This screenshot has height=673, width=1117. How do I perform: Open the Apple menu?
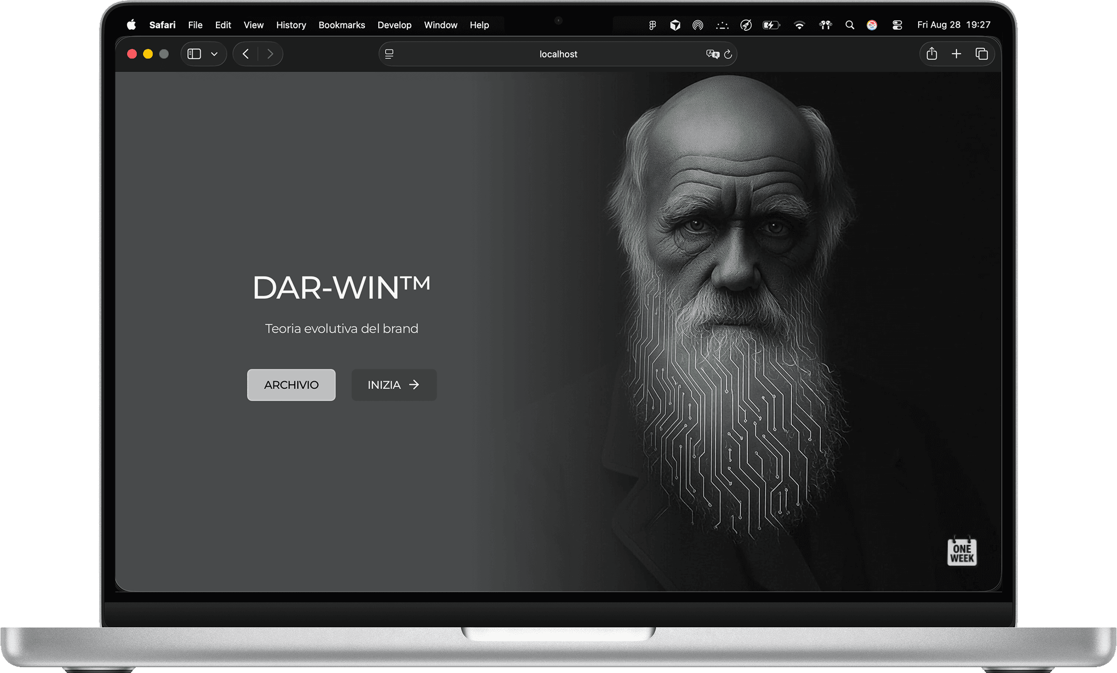(131, 25)
